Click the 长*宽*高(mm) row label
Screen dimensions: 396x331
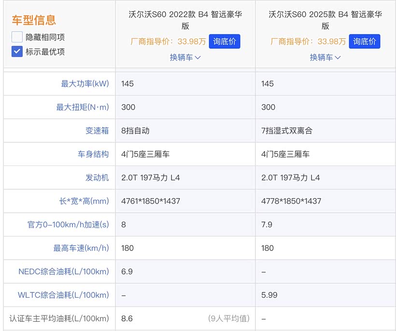[x=84, y=201]
